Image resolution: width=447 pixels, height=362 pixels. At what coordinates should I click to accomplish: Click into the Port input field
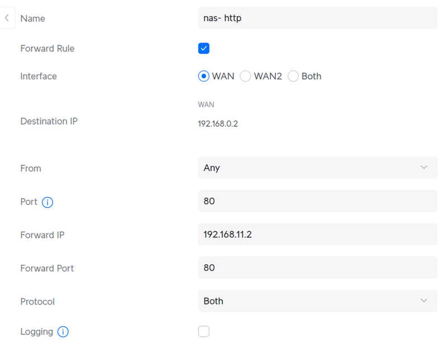(317, 201)
